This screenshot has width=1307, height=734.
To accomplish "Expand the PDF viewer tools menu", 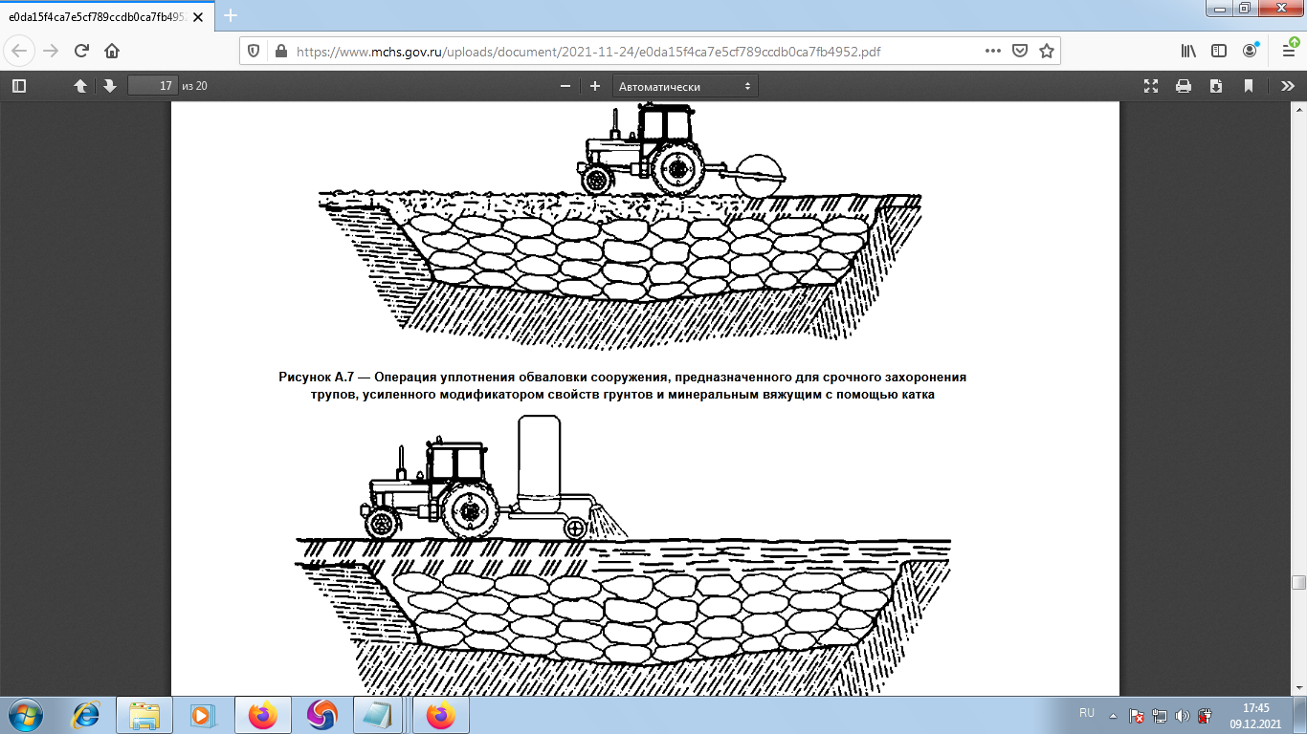I will pos(1288,86).
